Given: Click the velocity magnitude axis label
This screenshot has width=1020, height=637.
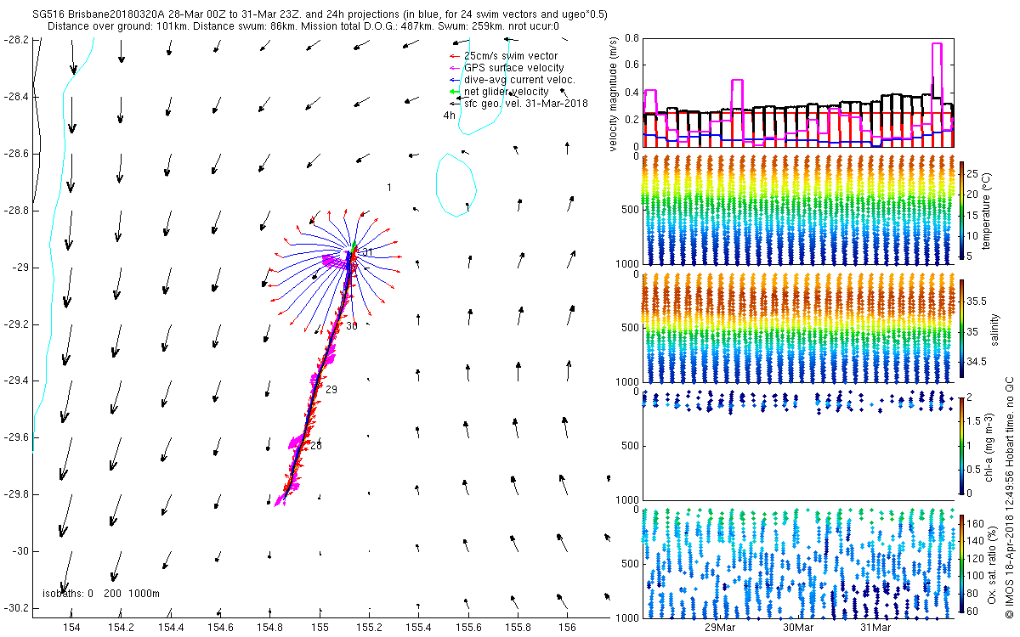Looking at the screenshot, I should (614, 94).
